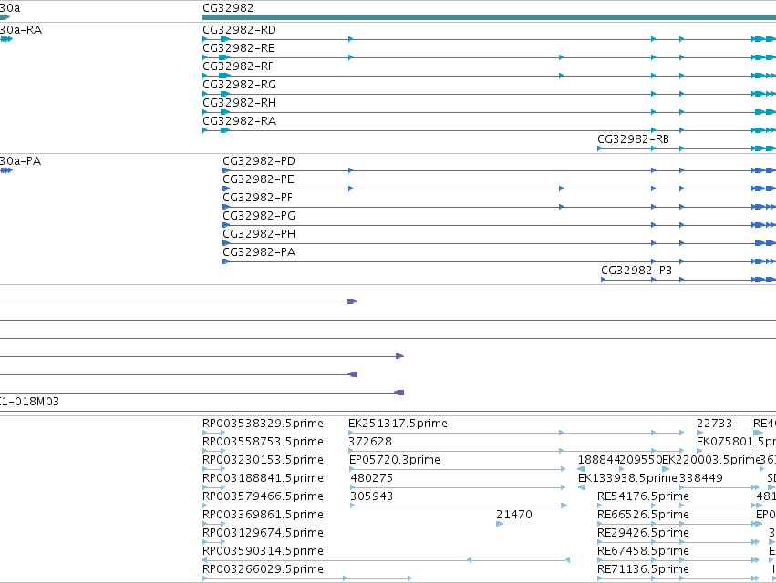Viewport: 776px width, 583px height.
Task: Select EST EK251317.5prime
Action: pos(398,424)
